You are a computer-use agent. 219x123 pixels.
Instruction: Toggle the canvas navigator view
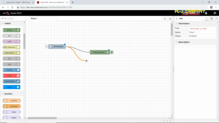coord(170,121)
